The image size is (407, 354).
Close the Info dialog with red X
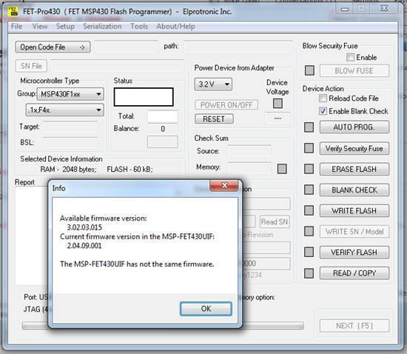(224, 185)
